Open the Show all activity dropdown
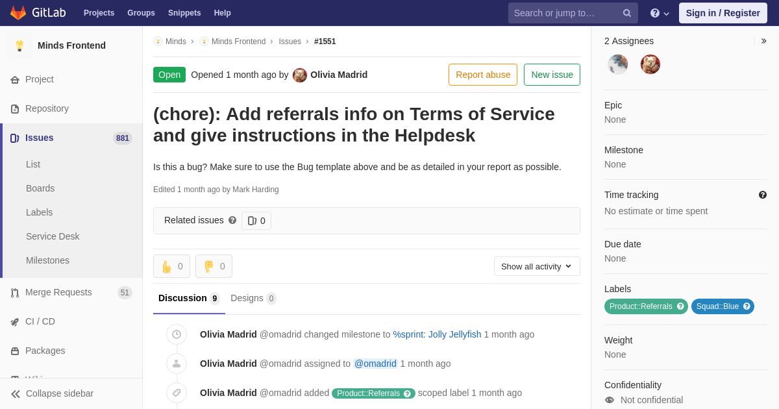The image size is (779, 409). coord(537,266)
